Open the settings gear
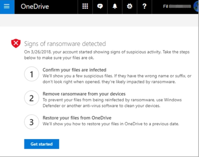Screen dimensions: 199x157 [x=129, y=6]
